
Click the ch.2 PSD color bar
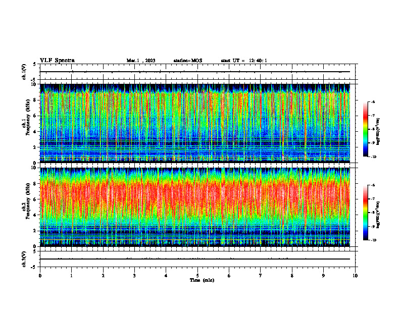(366, 213)
